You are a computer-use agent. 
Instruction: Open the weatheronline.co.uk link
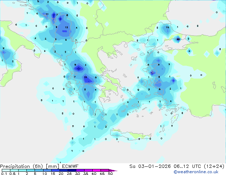pos(196,172)
